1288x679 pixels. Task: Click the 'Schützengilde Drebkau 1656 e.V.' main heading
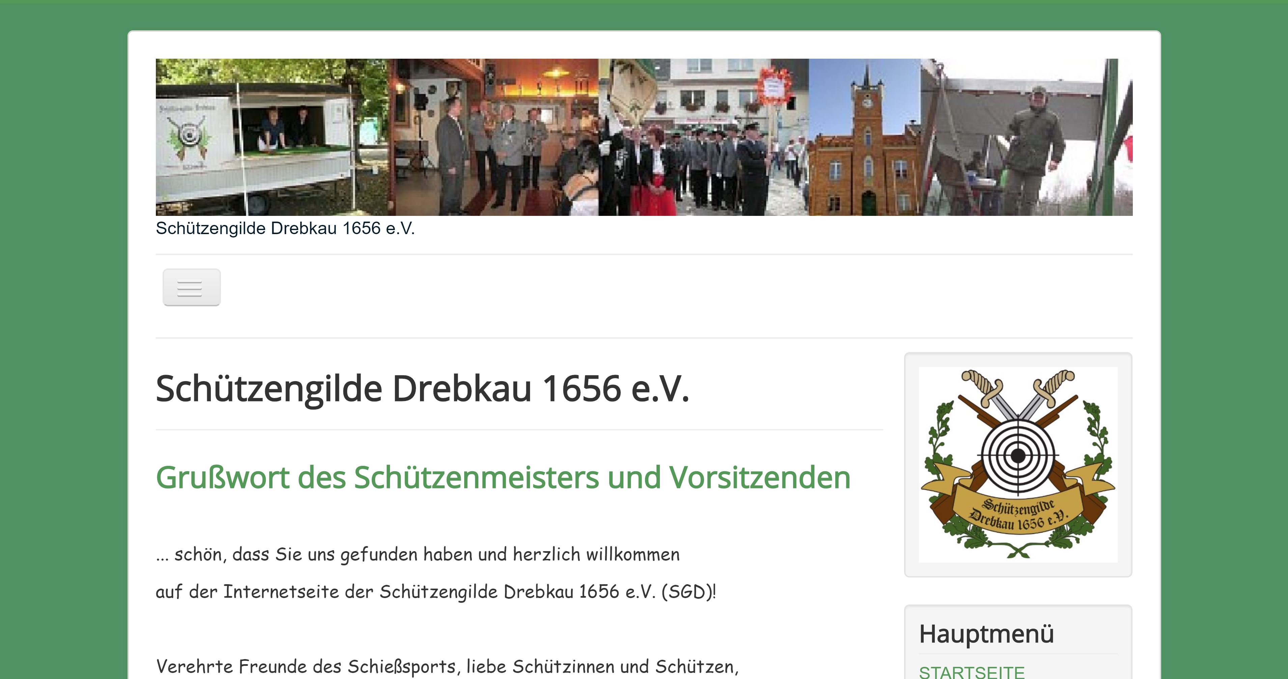(422, 389)
